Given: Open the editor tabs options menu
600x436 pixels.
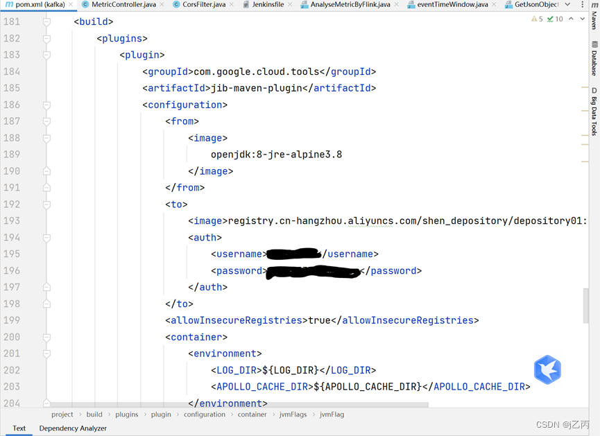Looking at the screenshot, I should click(583, 5).
